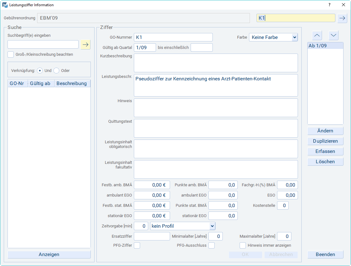
Task: Click into the Kurzbeschreibung text field
Action: (x=216, y=63)
